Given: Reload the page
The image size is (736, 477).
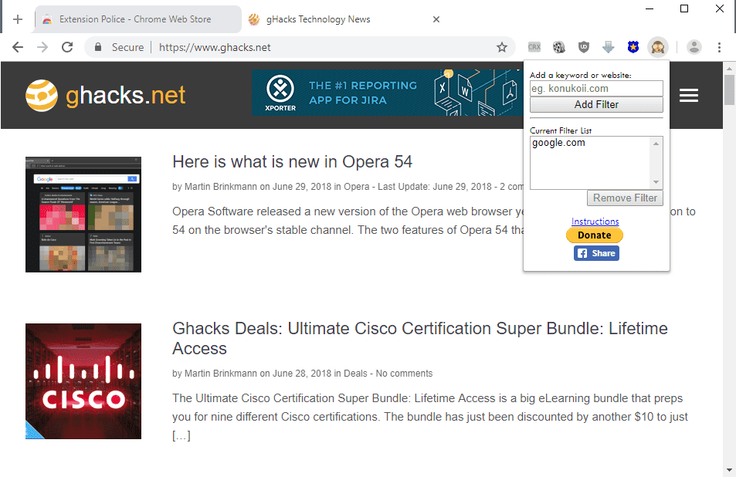Looking at the screenshot, I should point(67,47).
